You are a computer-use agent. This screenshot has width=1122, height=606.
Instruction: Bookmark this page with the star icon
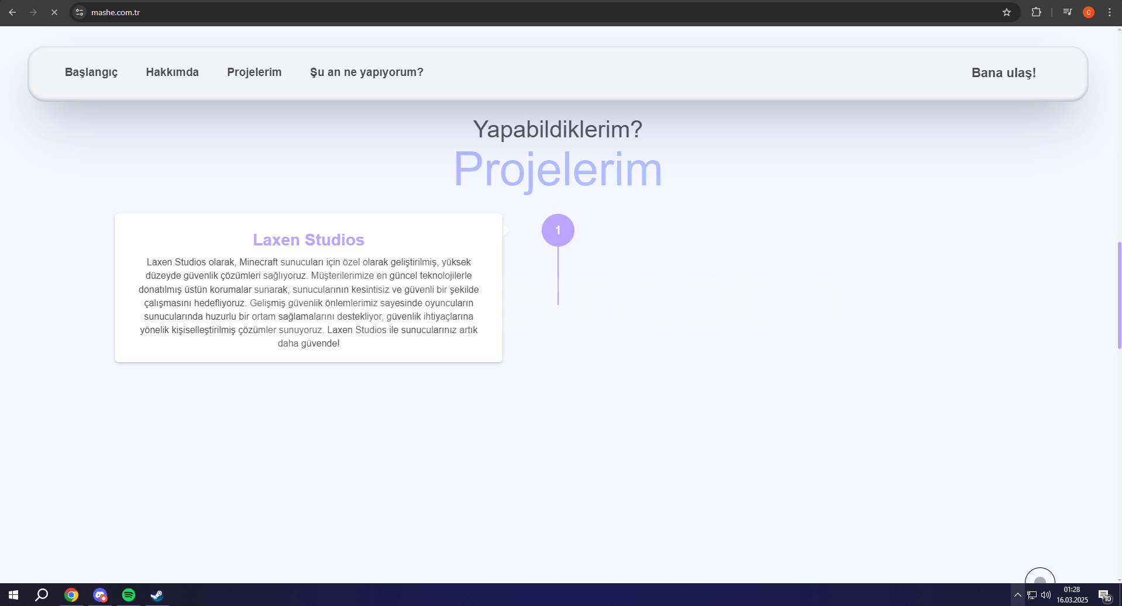coord(1007,12)
